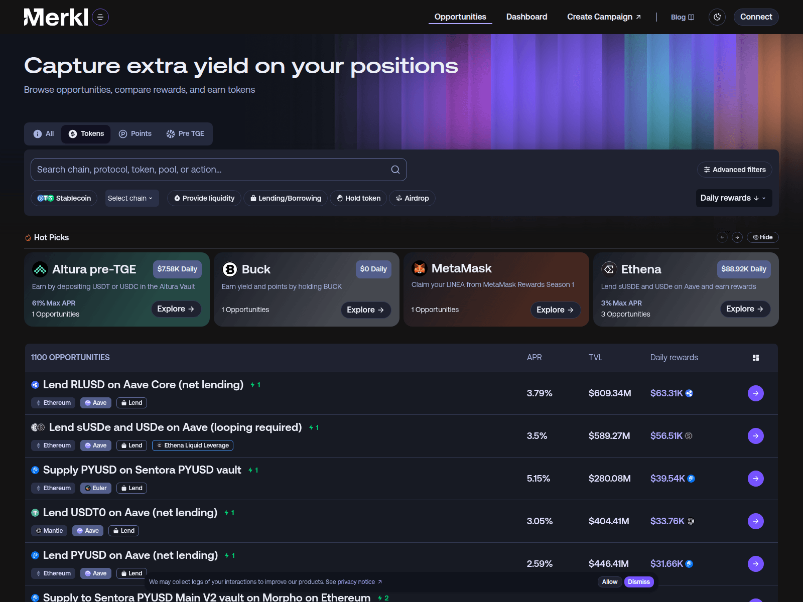Open the Daily rewards sort dropdown

[734, 198]
